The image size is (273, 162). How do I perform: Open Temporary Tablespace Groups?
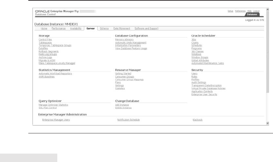point(55,45)
